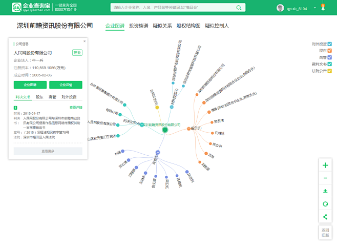Toggle the 裁判文书 checkbox
This screenshot has width=337, height=248.
(x=329, y=64)
